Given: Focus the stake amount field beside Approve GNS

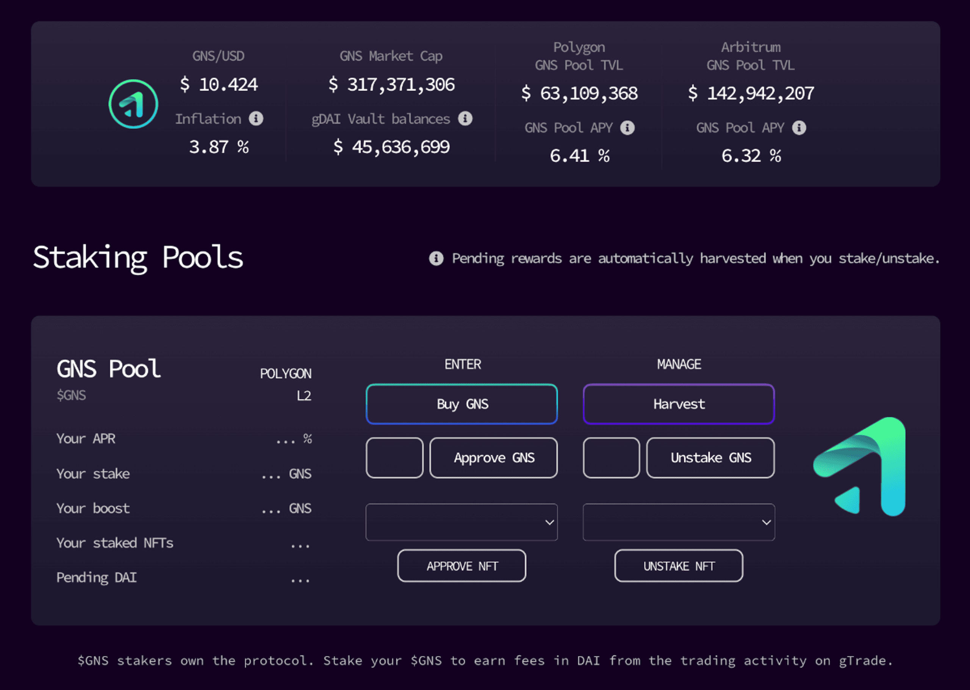Looking at the screenshot, I should coord(394,457).
